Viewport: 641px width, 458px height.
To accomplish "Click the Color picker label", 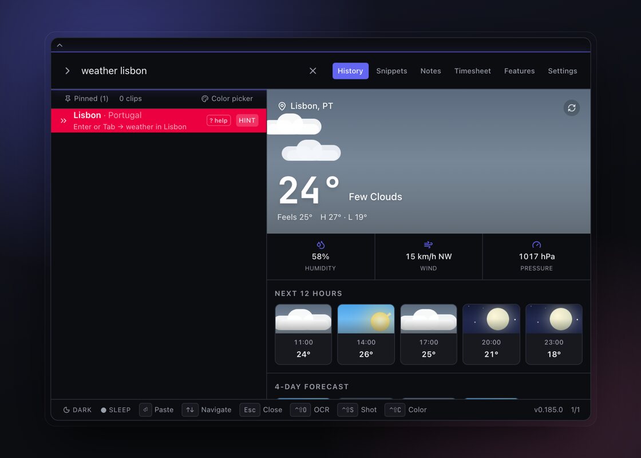I will click(232, 98).
